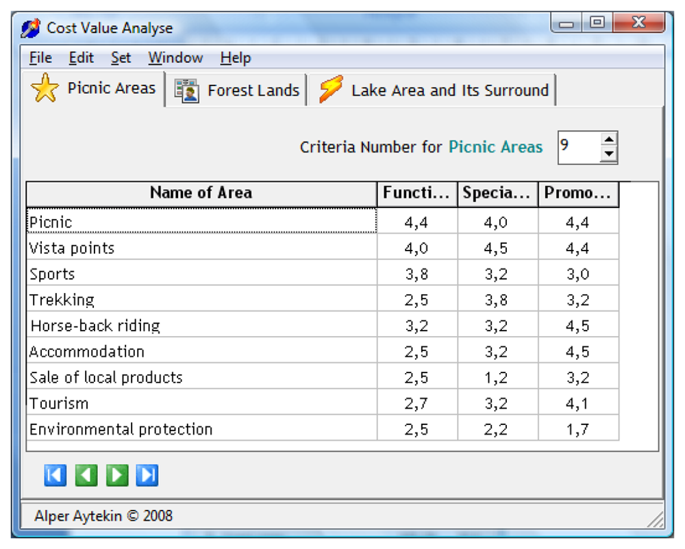Click the green previous record arrow
Viewport: 685px width, 549px height.
[x=86, y=474]
